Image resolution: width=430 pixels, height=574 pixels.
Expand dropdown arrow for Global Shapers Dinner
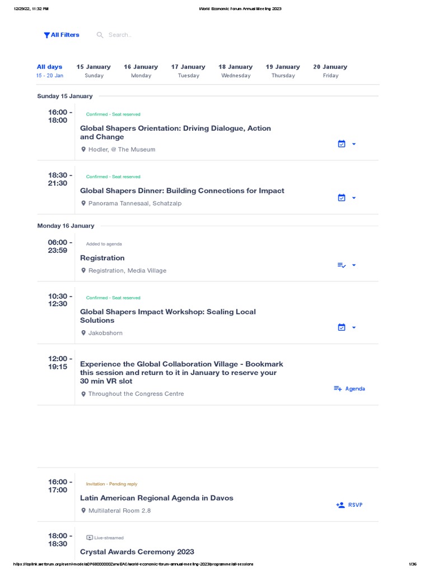(354, 198)
